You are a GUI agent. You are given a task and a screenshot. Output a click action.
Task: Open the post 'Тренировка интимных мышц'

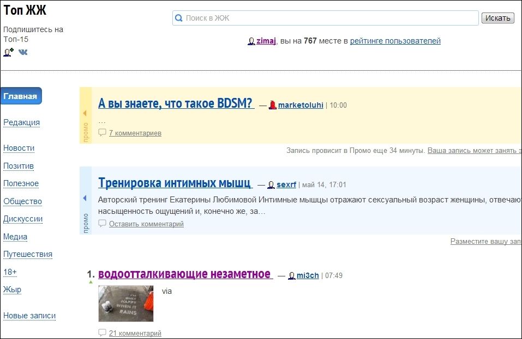tap(175, 183)
